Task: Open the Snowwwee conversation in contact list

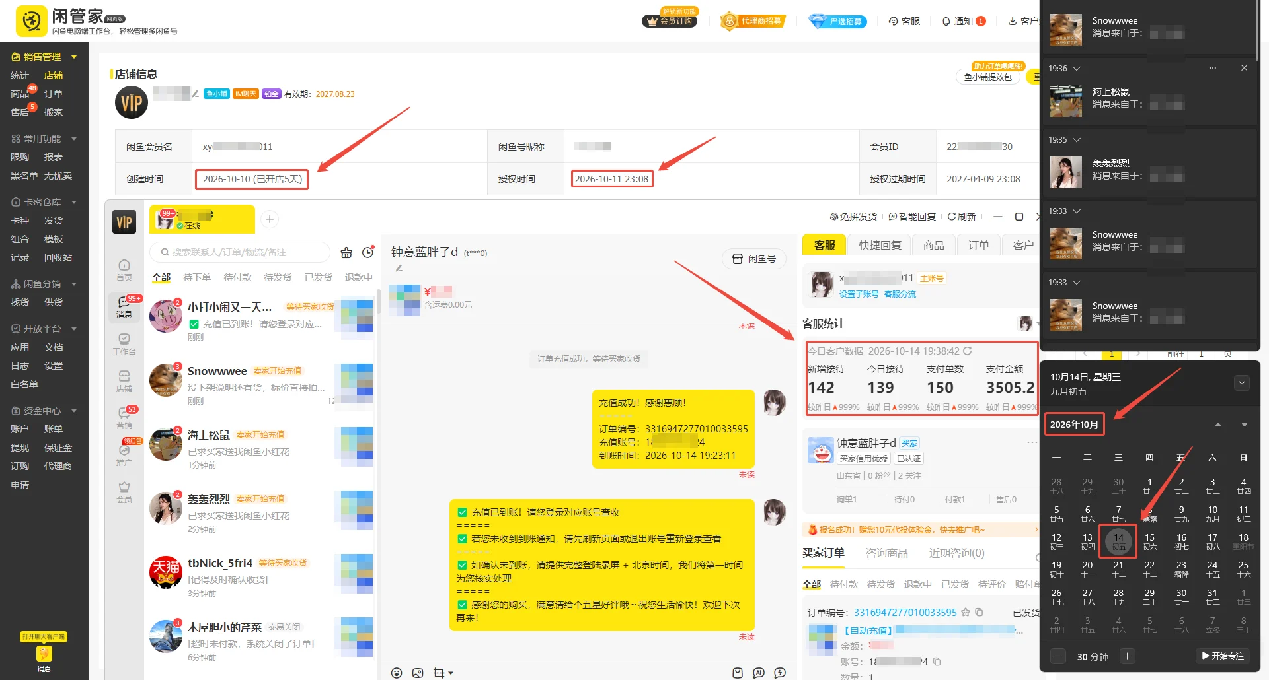Action: click(261, 384)
